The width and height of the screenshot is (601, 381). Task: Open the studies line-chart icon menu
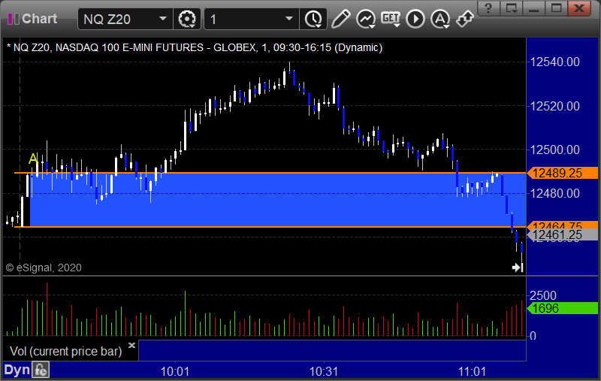[x=366, y=20]
